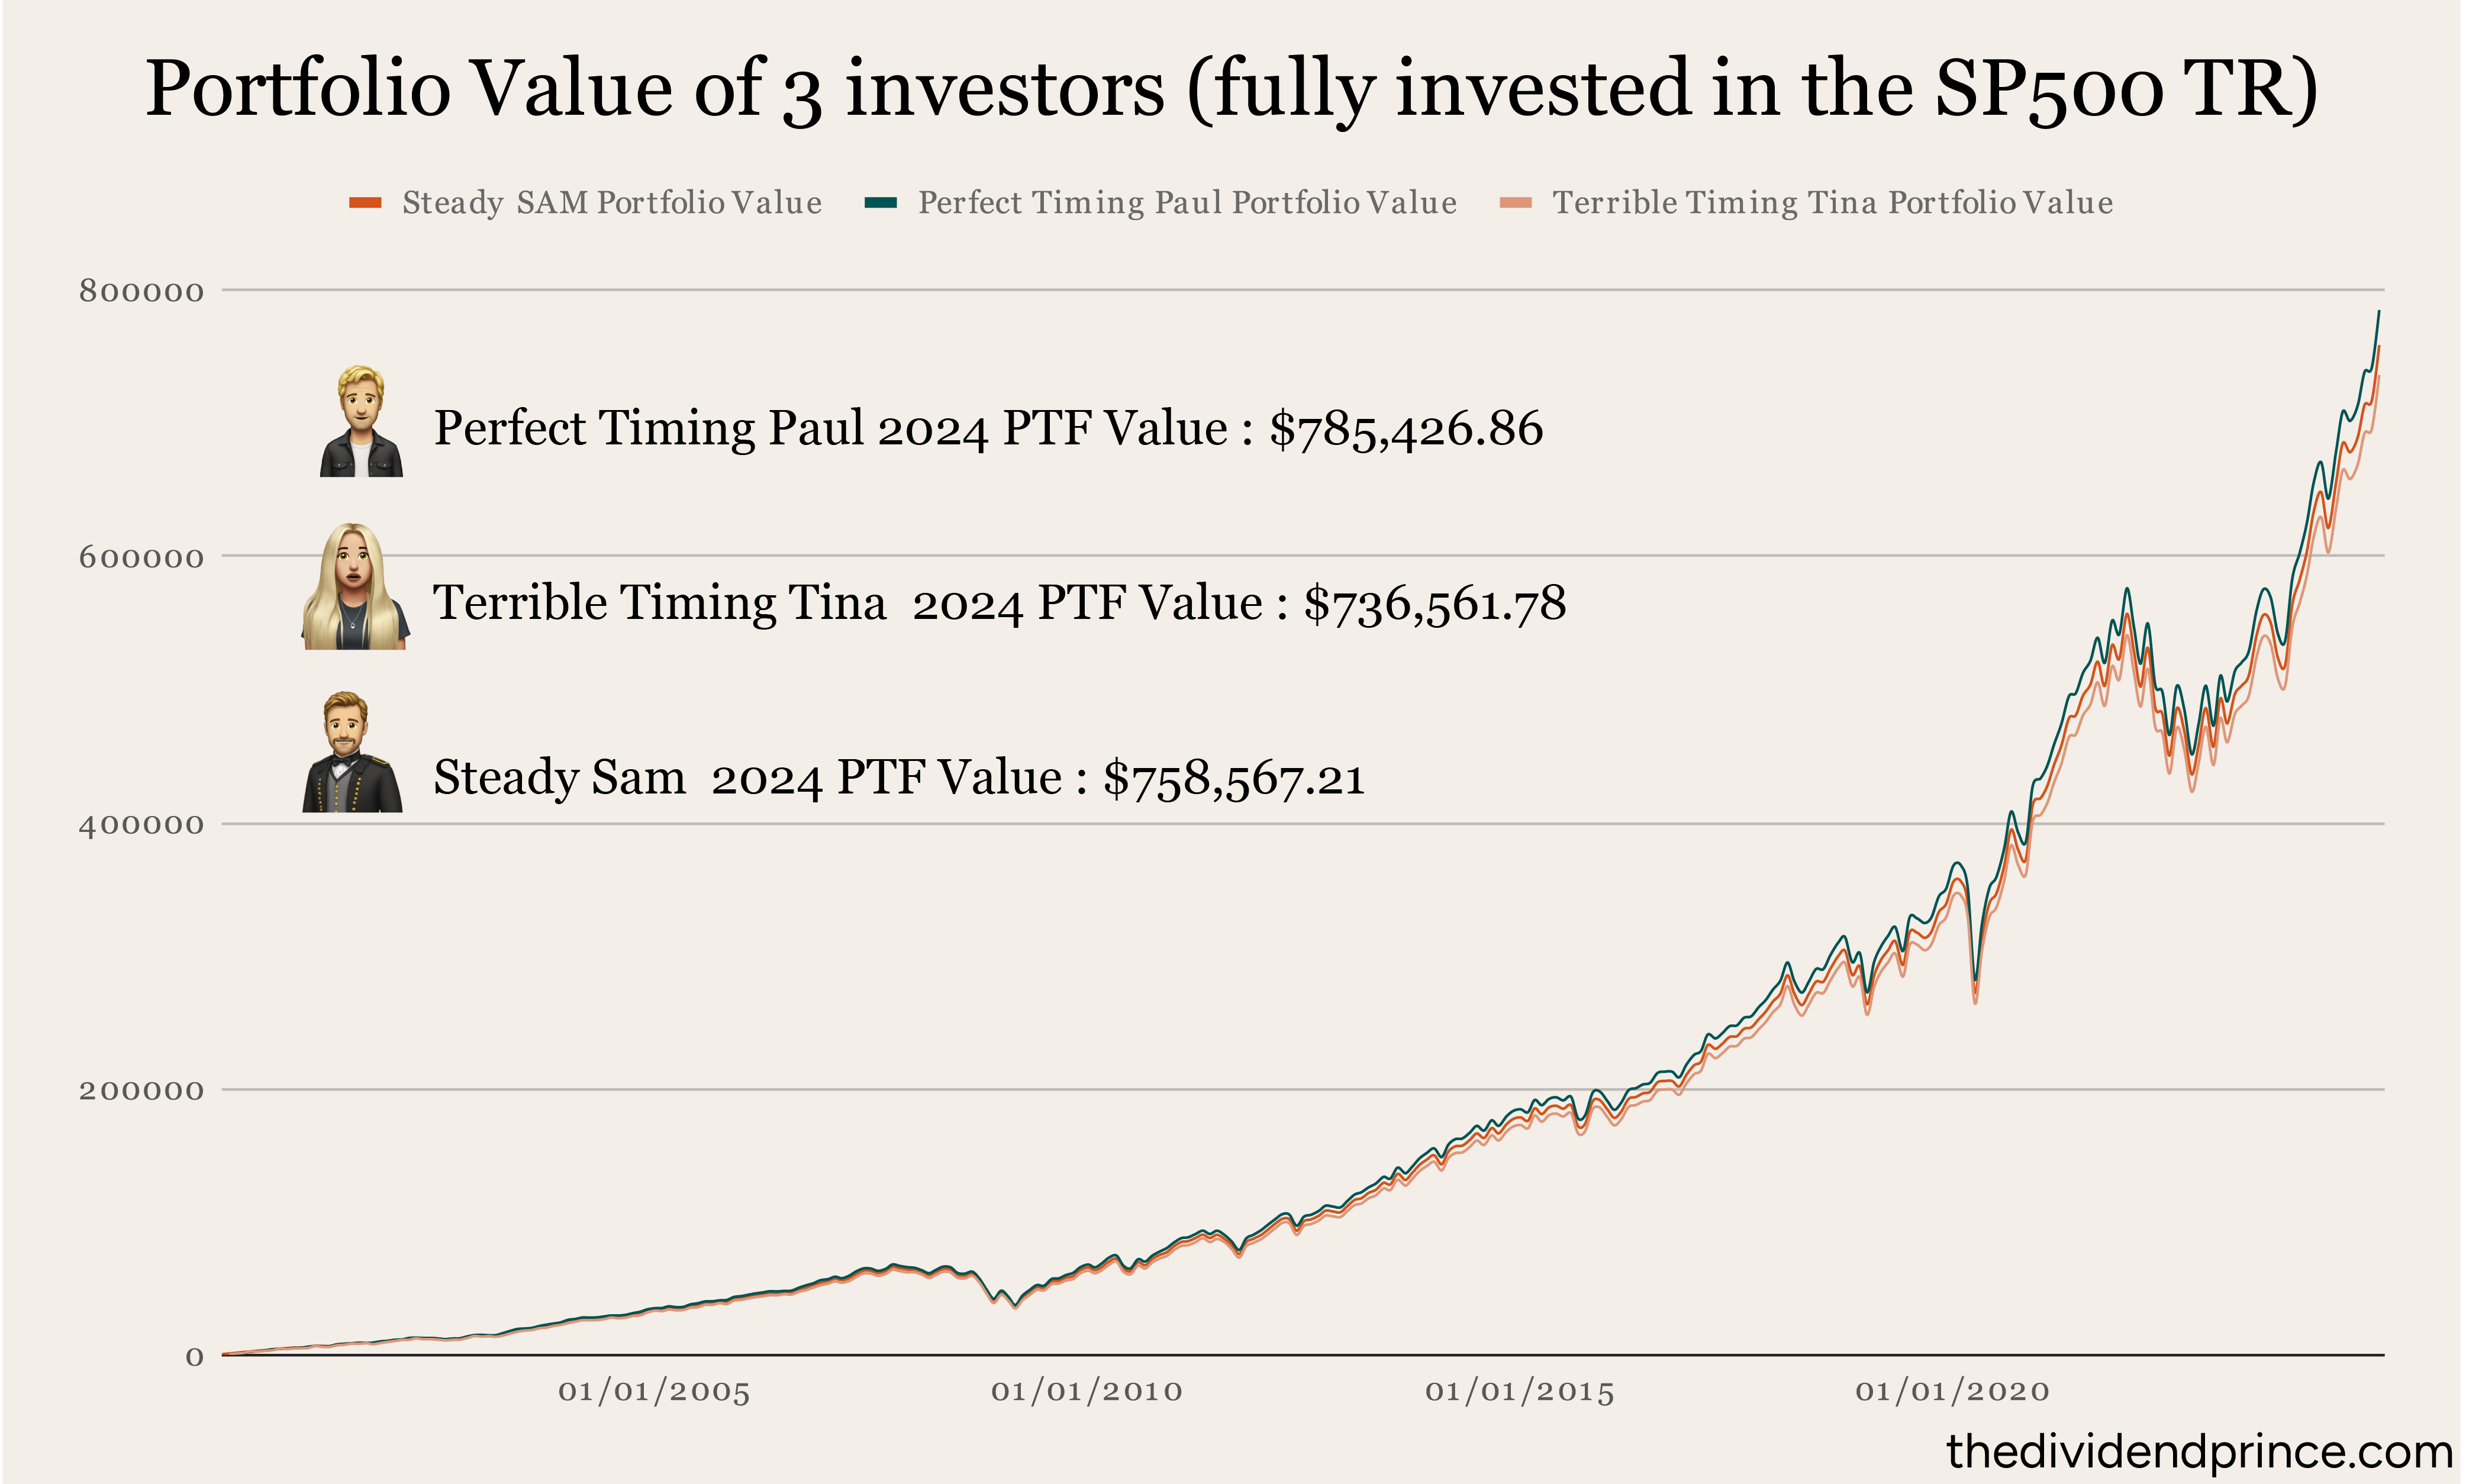Click the chart title text

pyautogui.click(x=1232, y=88)
